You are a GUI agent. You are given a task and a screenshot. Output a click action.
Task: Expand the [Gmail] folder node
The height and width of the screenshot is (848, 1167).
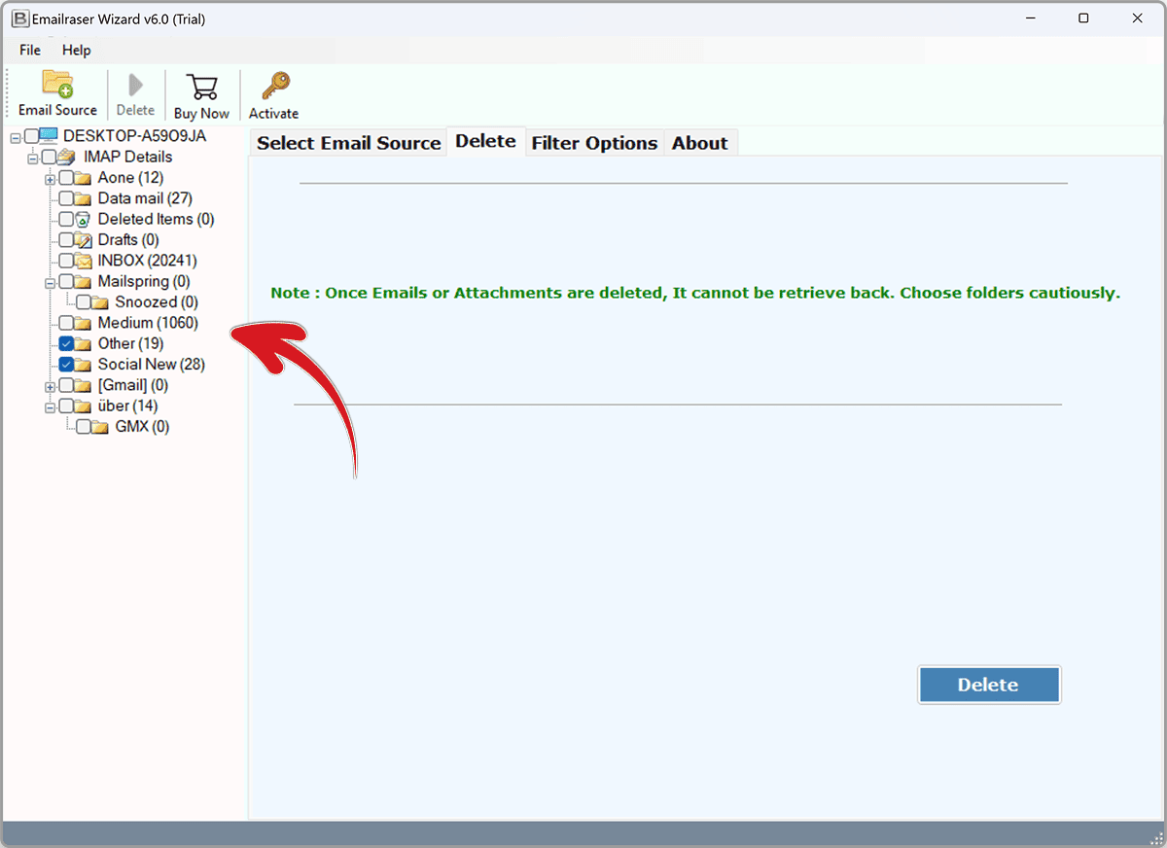point(51,386)
